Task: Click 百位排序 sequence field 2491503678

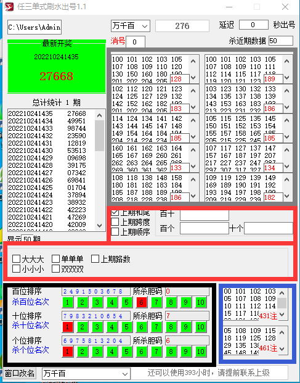Action: (96, 291)
